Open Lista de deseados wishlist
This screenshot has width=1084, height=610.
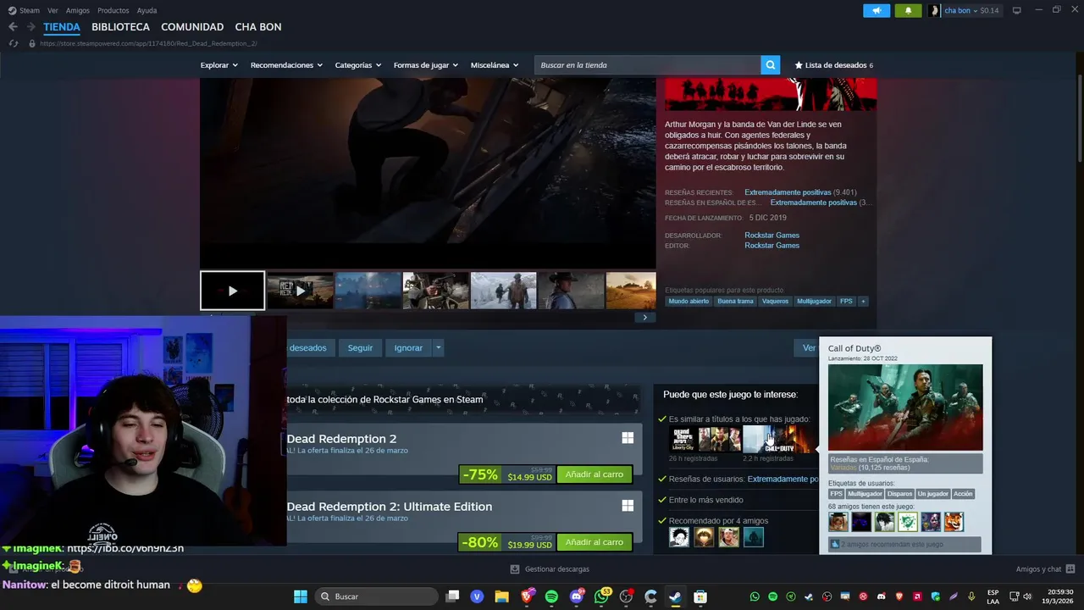click(x=833, y=65)
